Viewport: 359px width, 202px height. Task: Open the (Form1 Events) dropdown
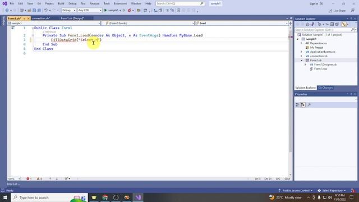148,23
